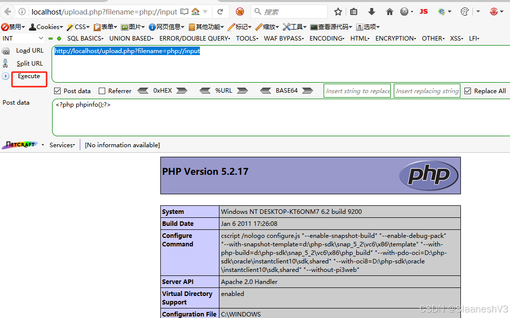Screen dimensions: 510x318
Task: Open the ENCODING menu
Action: 327,39
